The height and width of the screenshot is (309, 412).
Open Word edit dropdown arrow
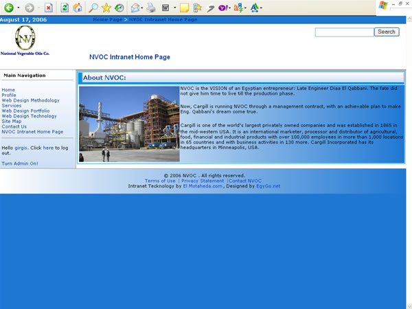coord(174,8)
